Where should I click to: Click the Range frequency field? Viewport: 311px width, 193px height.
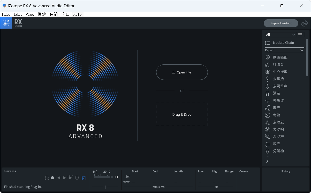tap(227, 182)
